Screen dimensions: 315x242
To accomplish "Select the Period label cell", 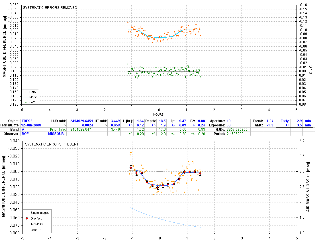I will coord(219,134).
